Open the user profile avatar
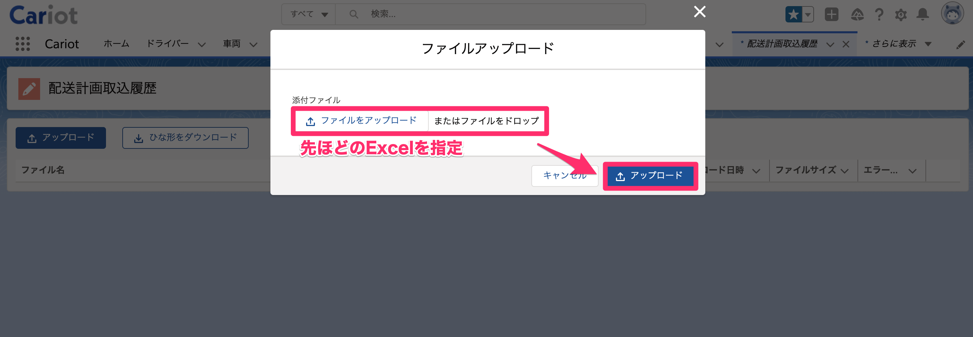 pyautogui.click(x=952, y=14)
